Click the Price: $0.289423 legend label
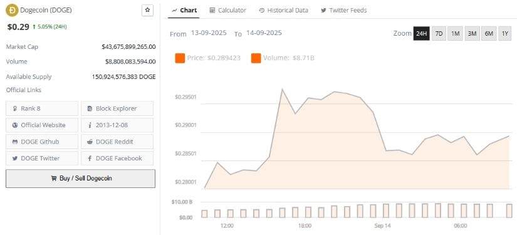The image size is (517, 235). 214,58
